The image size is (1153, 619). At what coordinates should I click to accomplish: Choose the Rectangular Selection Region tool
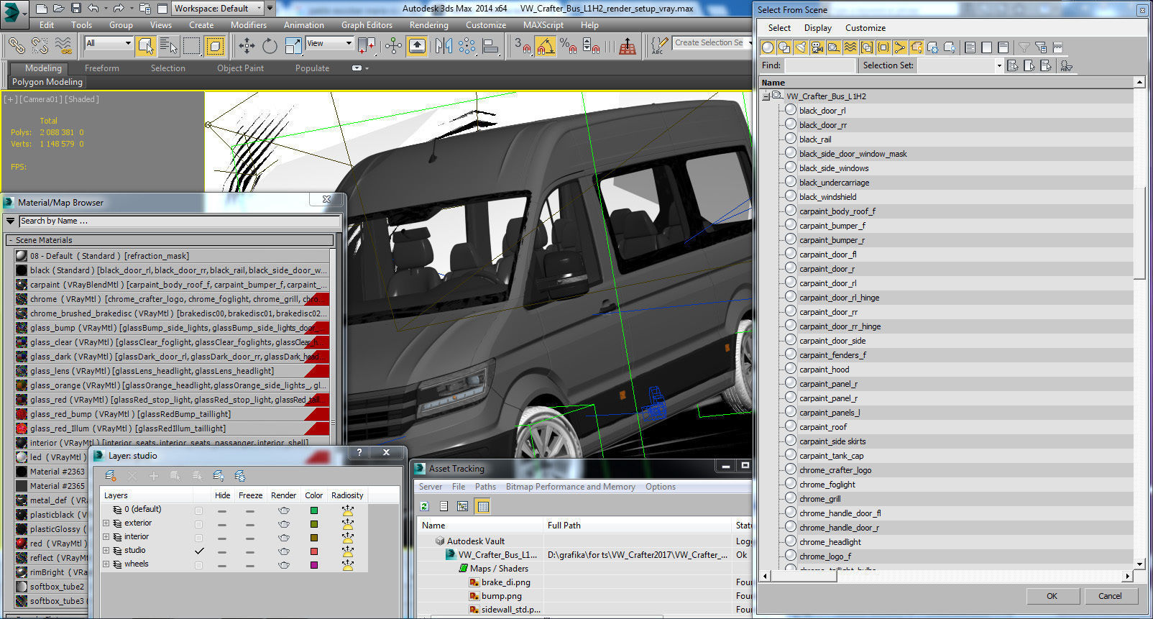[192, 46]
